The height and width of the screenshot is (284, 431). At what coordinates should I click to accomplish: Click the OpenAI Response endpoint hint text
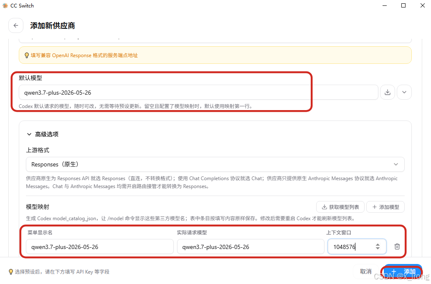pyautogui.click(x=84, y=55)
